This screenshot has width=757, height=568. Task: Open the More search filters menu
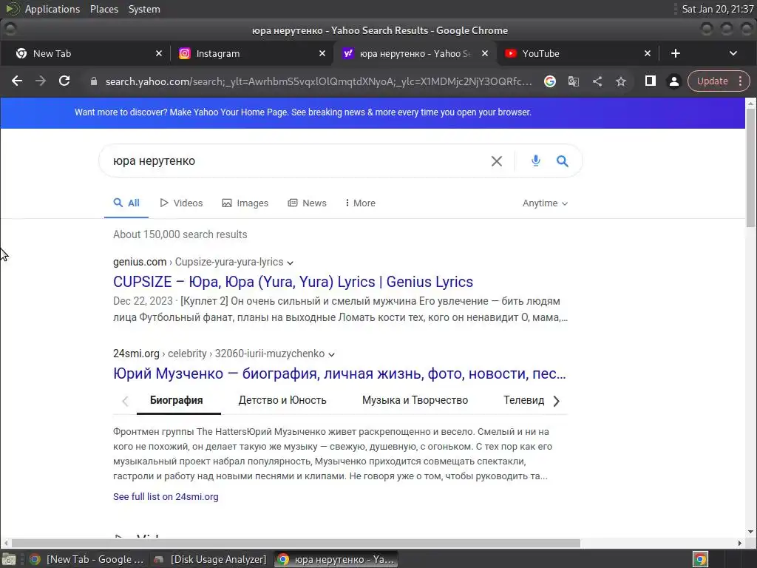pyautogui.click(x=360, y=203)
